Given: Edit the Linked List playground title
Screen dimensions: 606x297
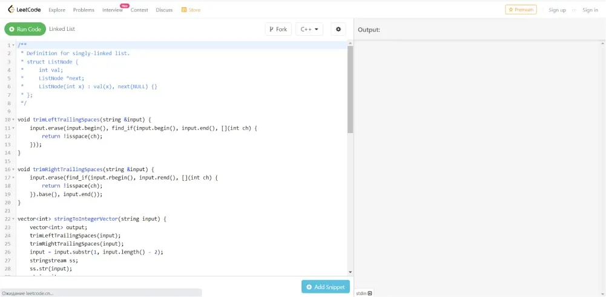Looking at the screenshot, I should point(62,29).
